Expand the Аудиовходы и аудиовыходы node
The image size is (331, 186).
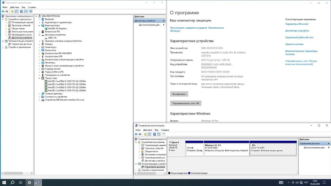(40, 22)
